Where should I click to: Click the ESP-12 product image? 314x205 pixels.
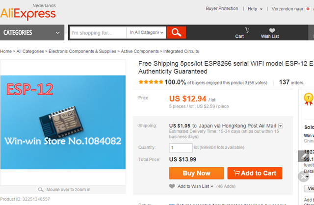(64, 122)
